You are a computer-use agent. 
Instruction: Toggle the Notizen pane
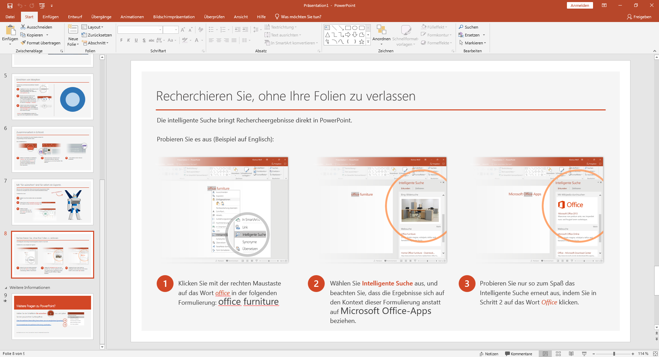(489, 354)
